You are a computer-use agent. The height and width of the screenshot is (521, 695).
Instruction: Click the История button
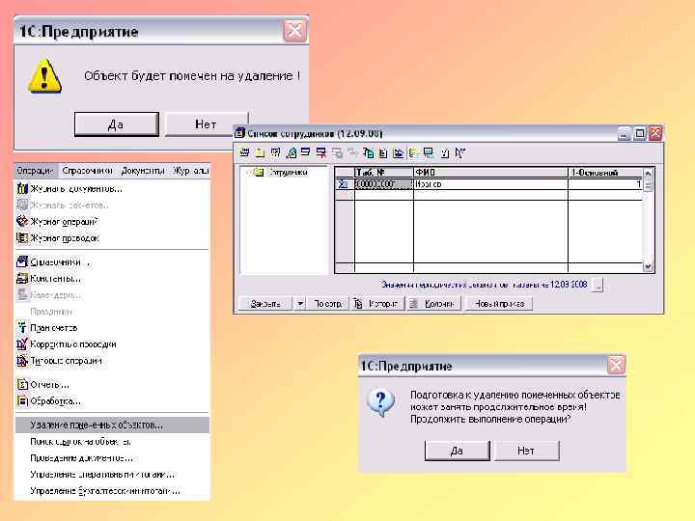pos(378,304)
